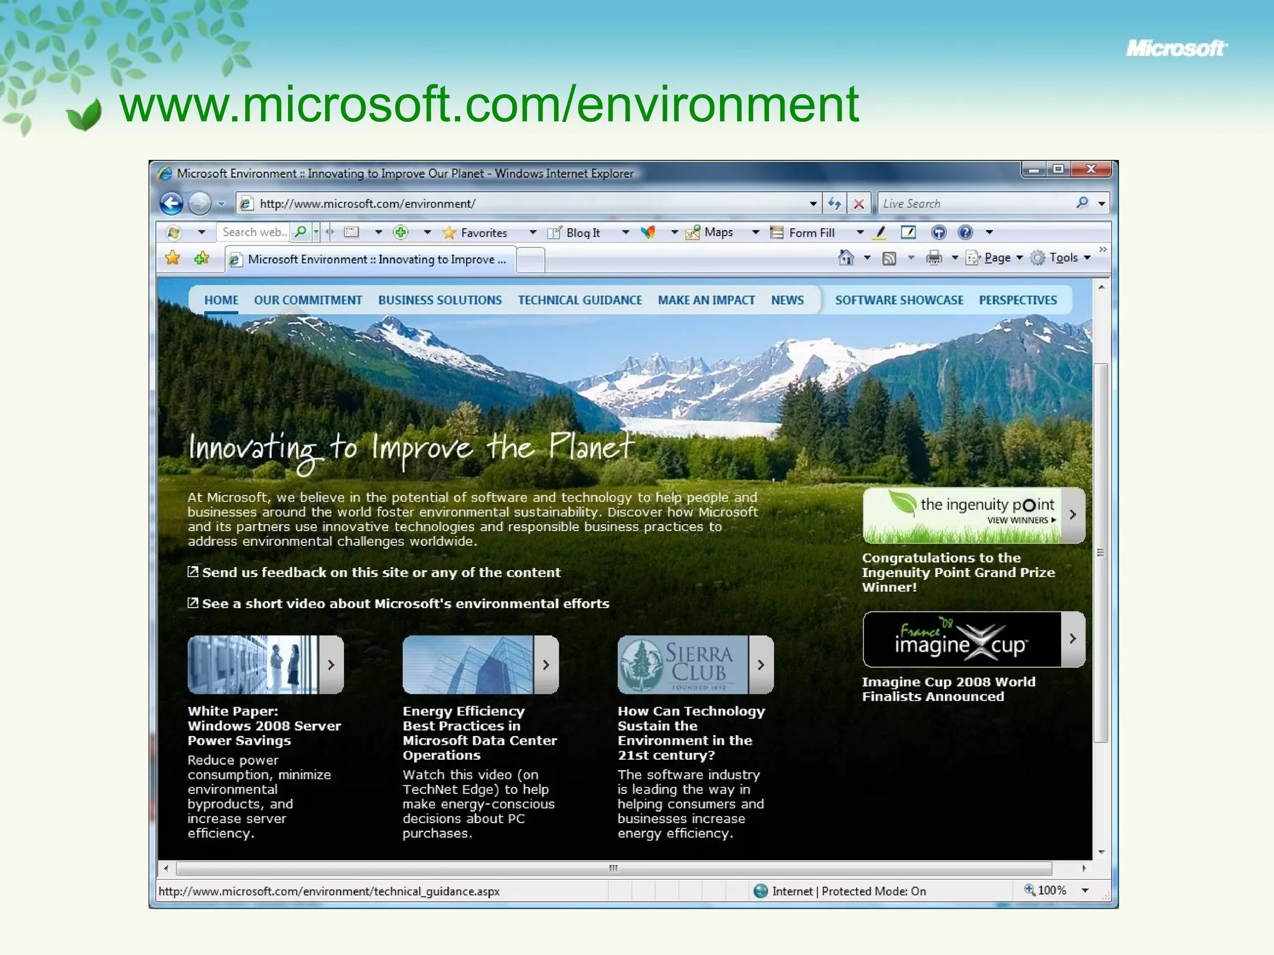The image size is (1274, 955).
Task: Click the toolbar window layout icon
Action: 351,232
